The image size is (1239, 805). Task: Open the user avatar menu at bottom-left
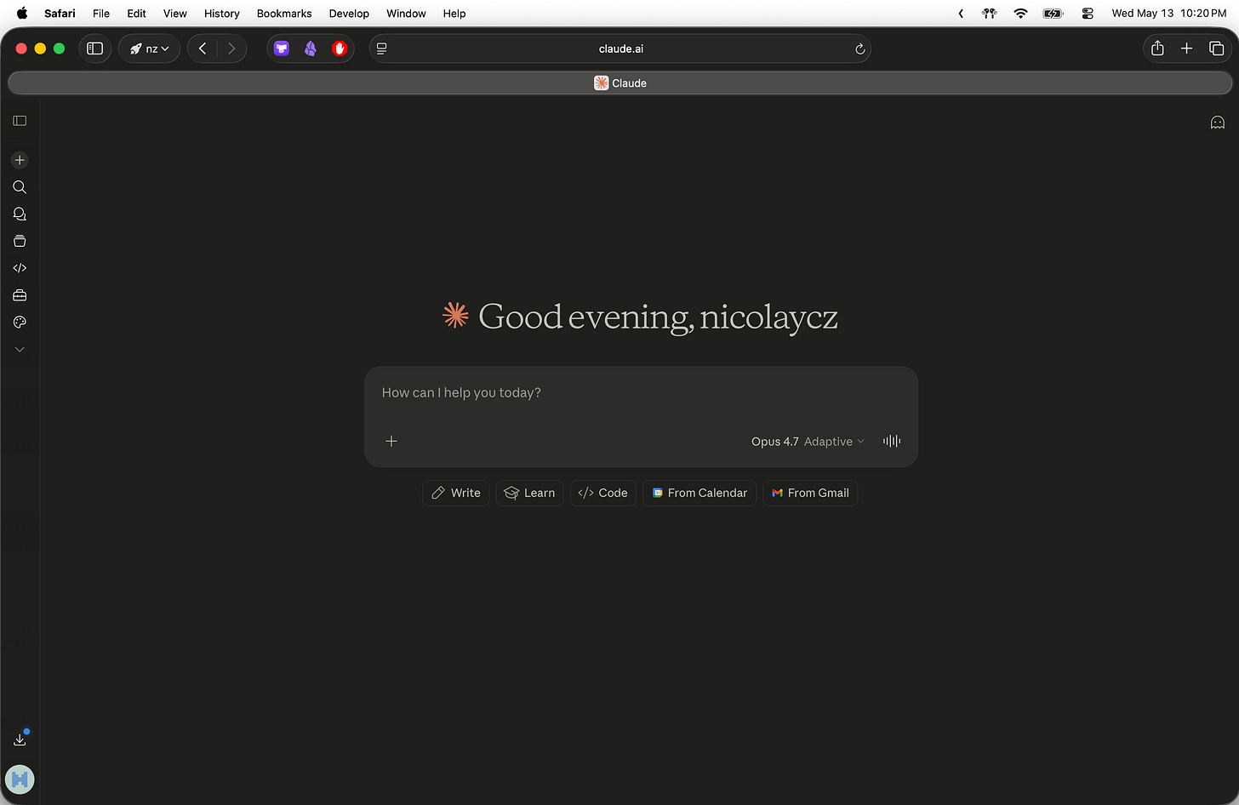click(x=20, y=779)
